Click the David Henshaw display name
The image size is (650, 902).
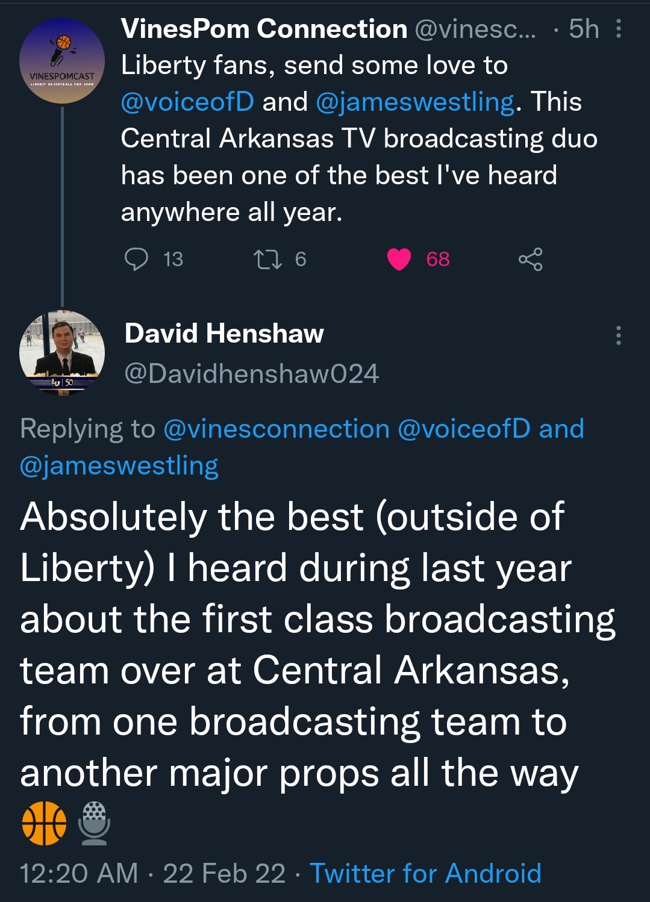pos(224,334)
